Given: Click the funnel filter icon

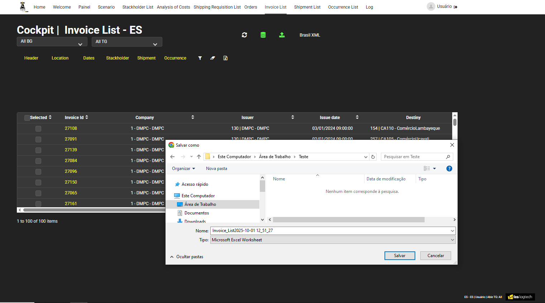Looking at the screenshot, I should click(x=200, y=58).
